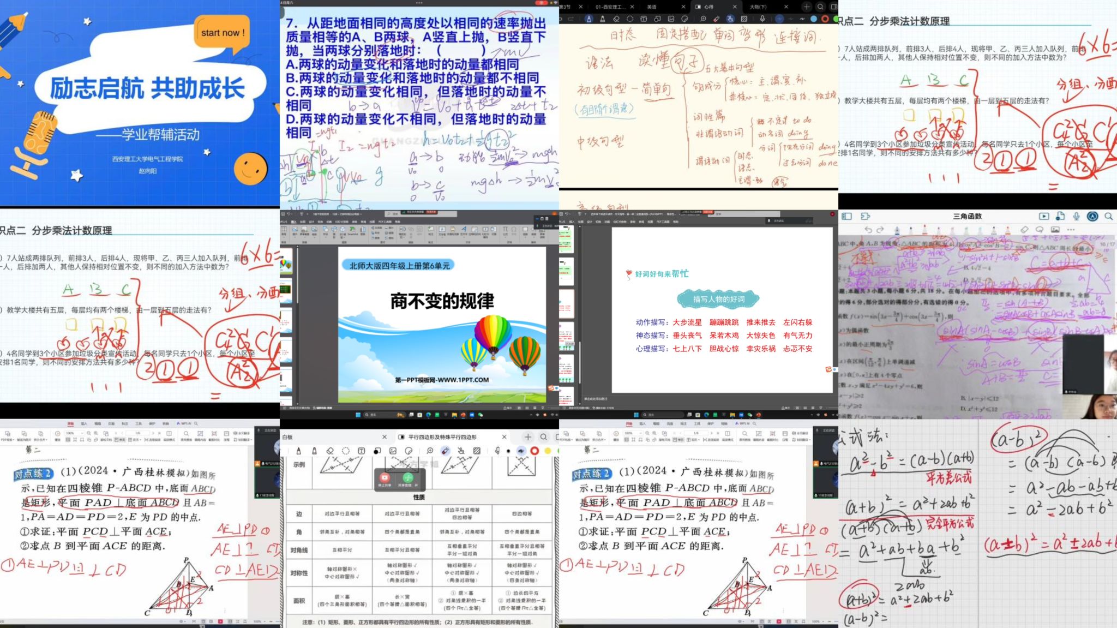Switch to the 白板 tab

click(287, 437)
